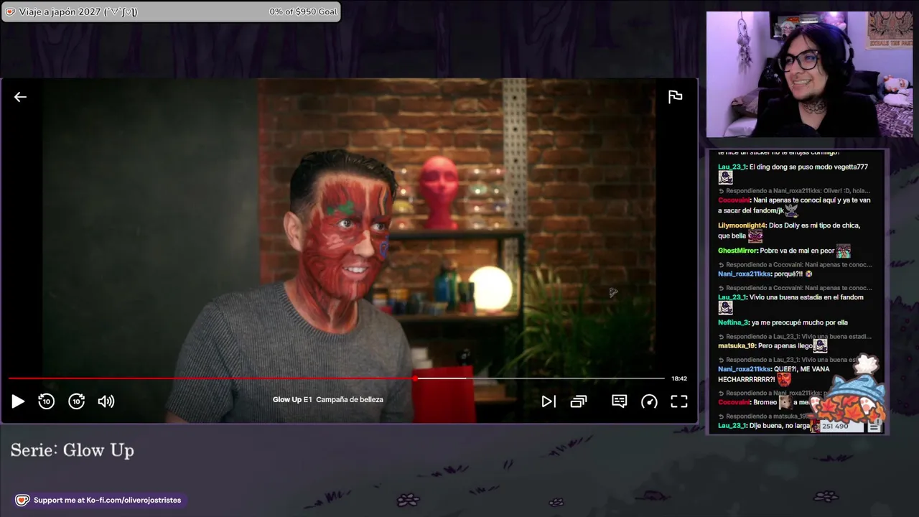Click the emote after GhostMirror's message

tap(844, 251)
